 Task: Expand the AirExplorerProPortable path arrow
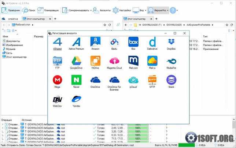pyautogui.click(x=213, y=25)
